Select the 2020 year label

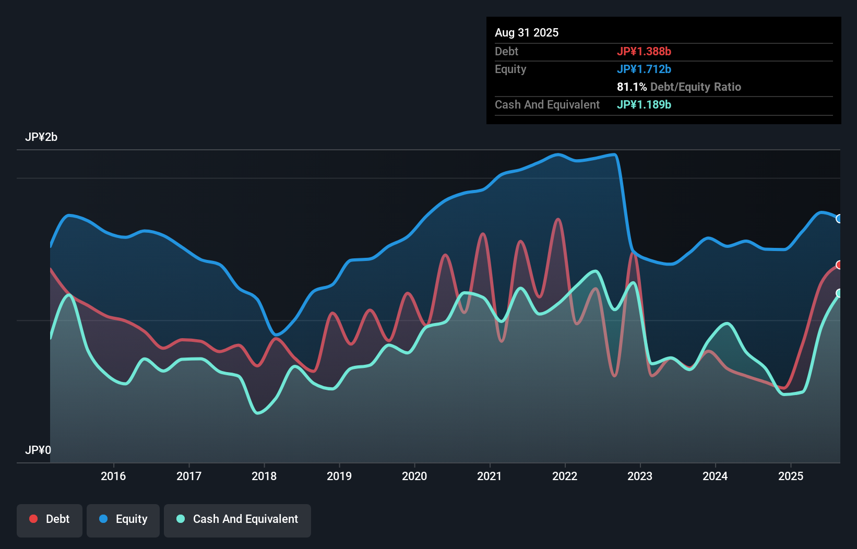click(x=414, y=476)
